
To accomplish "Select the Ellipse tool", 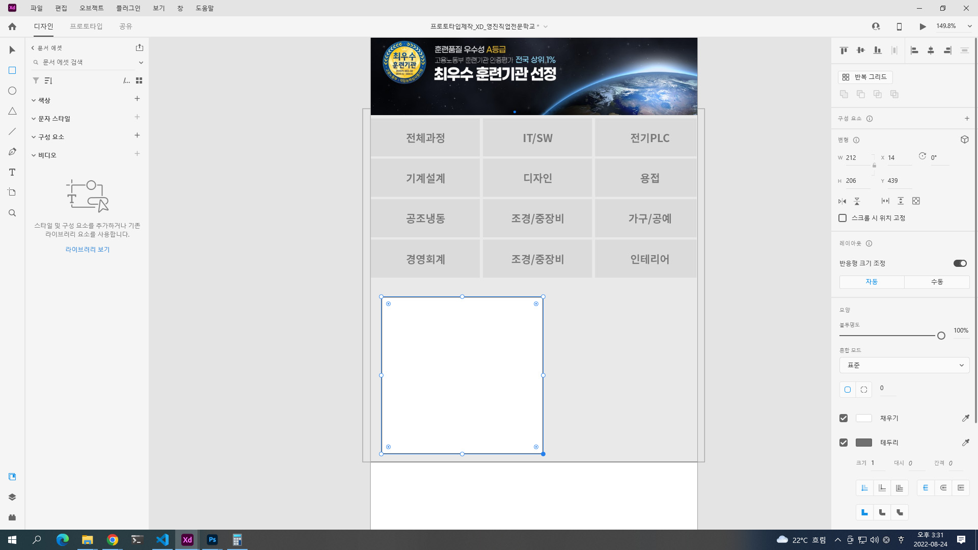I will (12, 91).
